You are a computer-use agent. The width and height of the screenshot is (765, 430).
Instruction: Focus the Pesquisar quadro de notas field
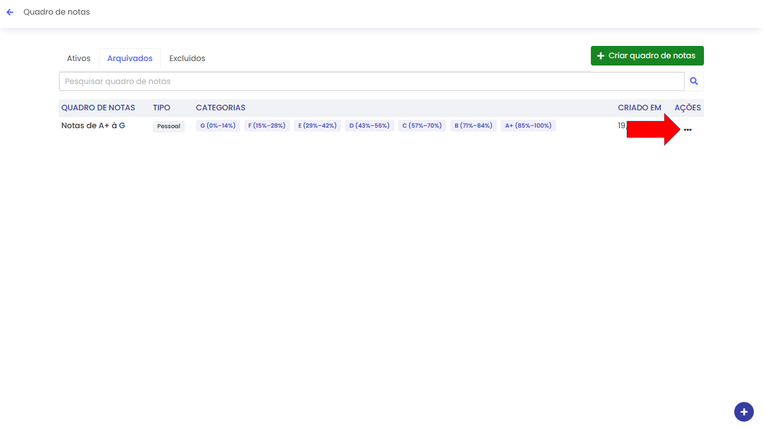click(x=372, y=81)
